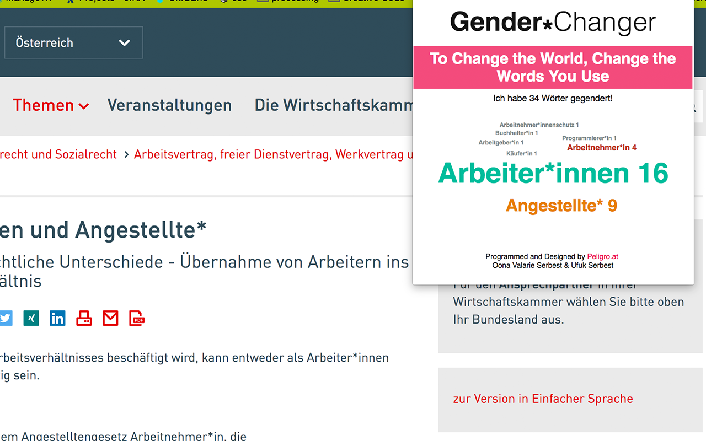Download the page as PDF

pos(137,318)
